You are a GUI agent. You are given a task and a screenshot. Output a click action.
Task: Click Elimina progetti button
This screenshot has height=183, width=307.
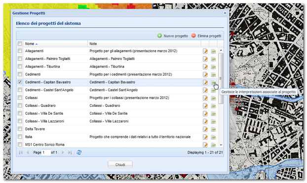tap(206, 36)
